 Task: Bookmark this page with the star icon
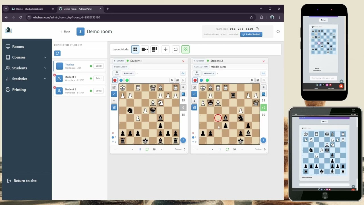point(251,17)
